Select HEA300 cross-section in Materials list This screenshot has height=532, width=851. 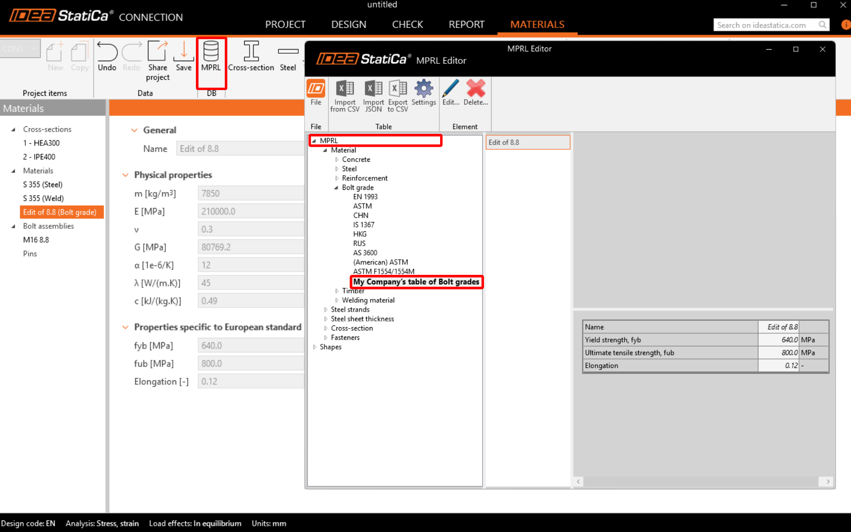[x=41, y=143]
